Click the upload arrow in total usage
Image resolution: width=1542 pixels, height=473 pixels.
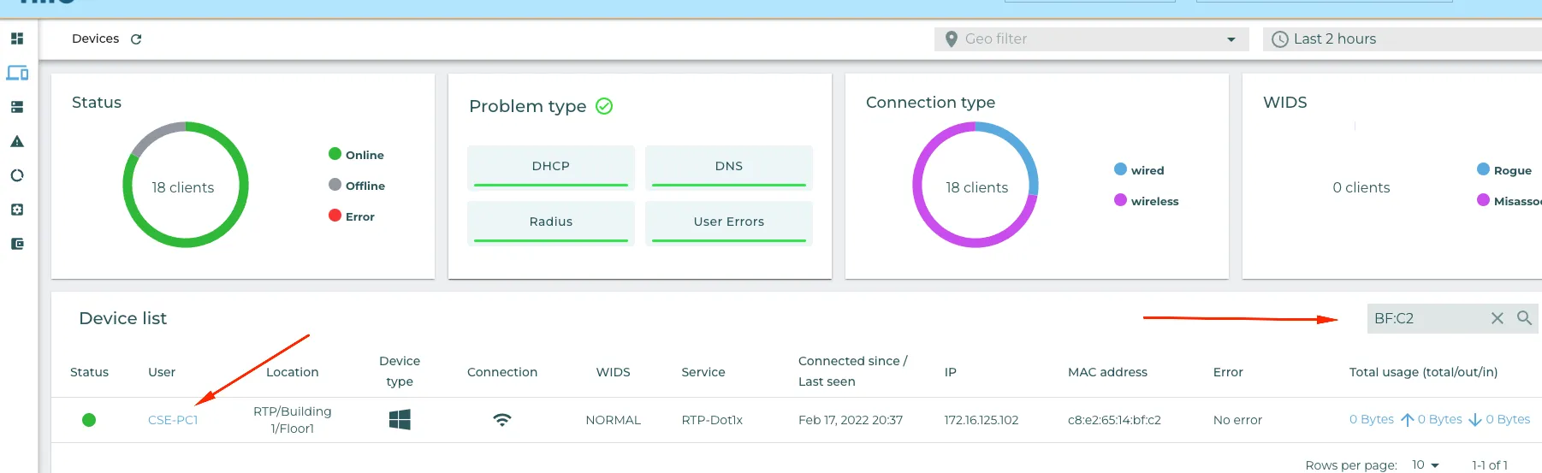(x=1407, y=420)
